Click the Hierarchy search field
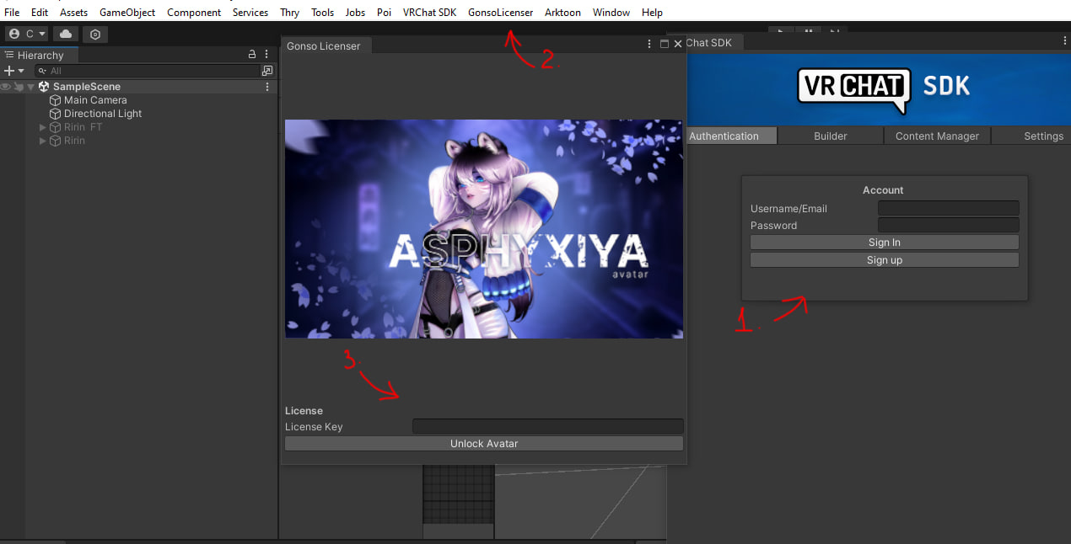This screenshot has height=544, width=1071. [x=147, y=71]
